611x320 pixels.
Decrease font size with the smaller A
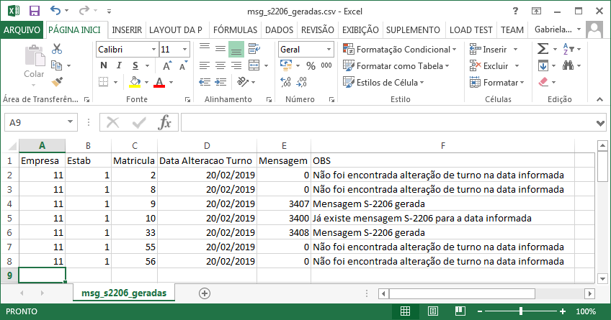[183, 65]
